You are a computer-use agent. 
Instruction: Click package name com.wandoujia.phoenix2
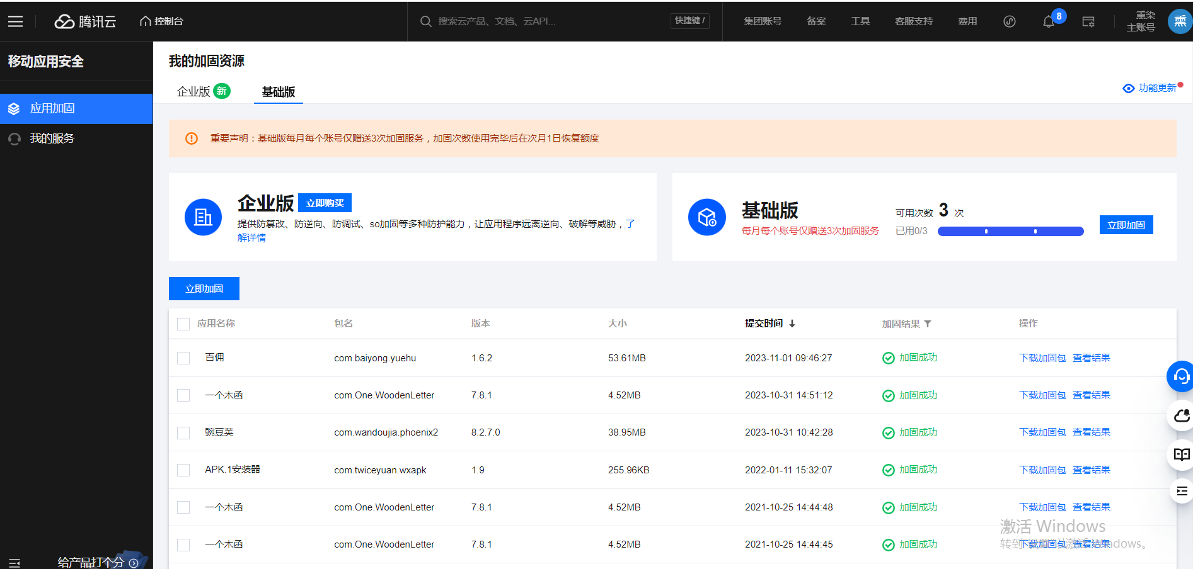point(386,433)
